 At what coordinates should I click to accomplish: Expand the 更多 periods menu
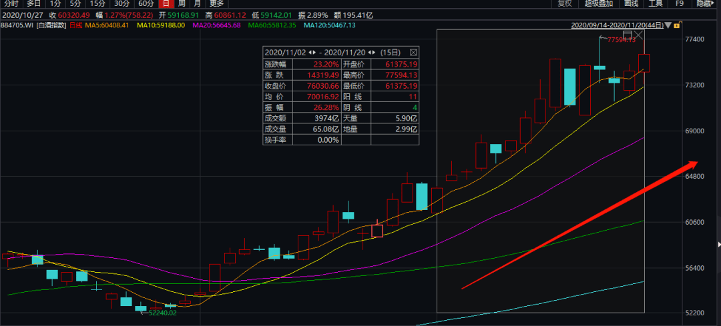[217, 3]
